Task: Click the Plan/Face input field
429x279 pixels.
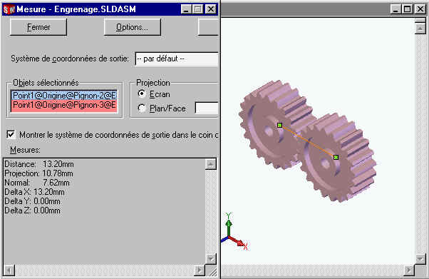Action: [207, 108]
